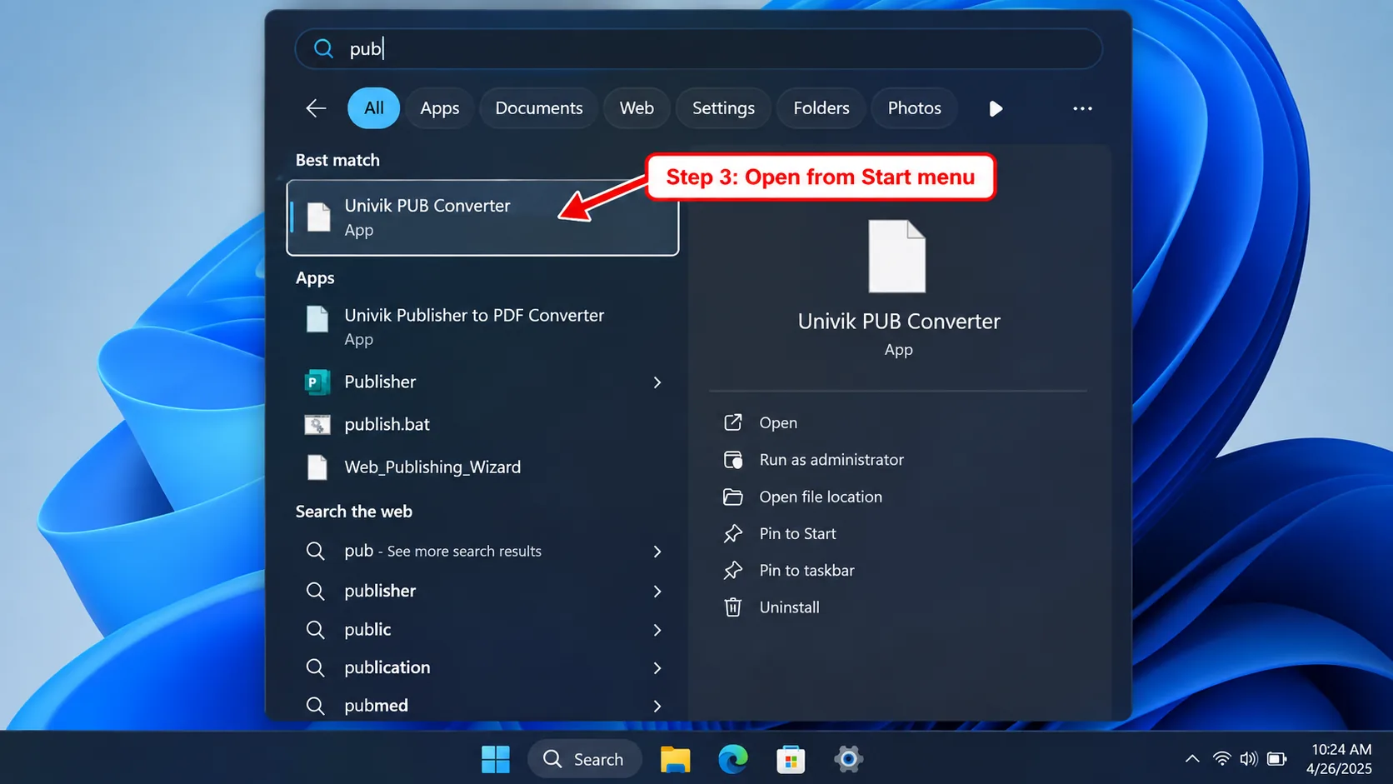Screen dimensions: 1393x784
Task: Click the Web_Publishing_Wizard file icon
Action: point(317,467)
